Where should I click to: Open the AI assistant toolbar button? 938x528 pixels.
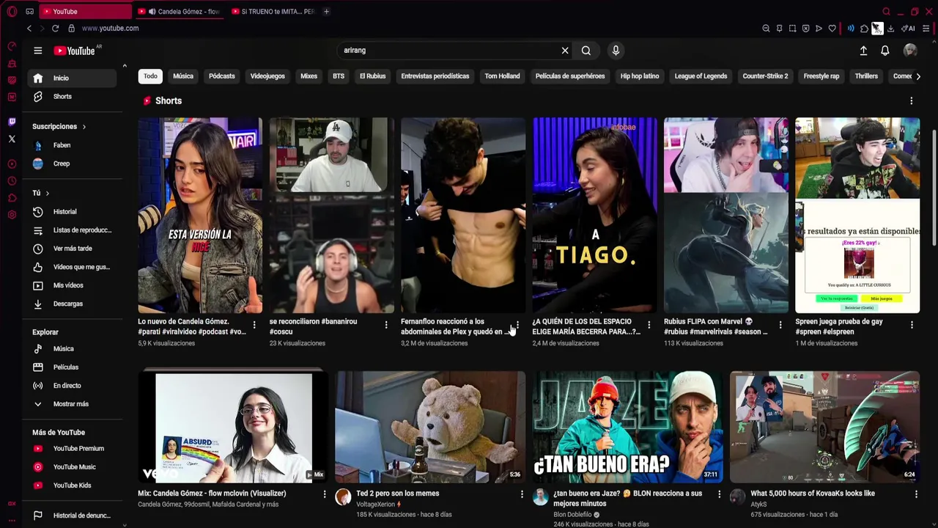(x=908, y=29)
